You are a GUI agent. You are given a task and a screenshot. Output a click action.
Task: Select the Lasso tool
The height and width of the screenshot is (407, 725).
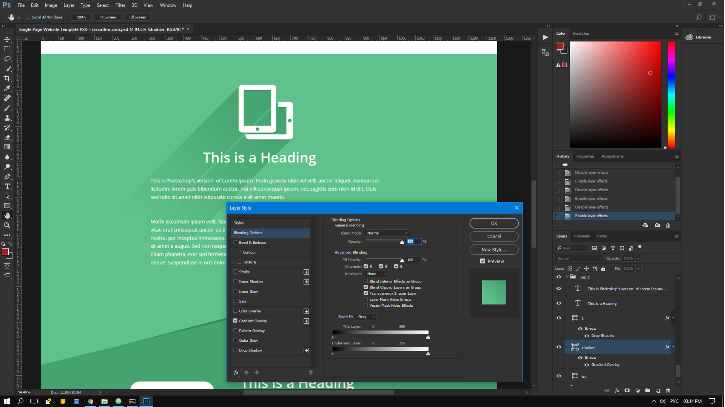pyautogui.click(x=7, y=59)
